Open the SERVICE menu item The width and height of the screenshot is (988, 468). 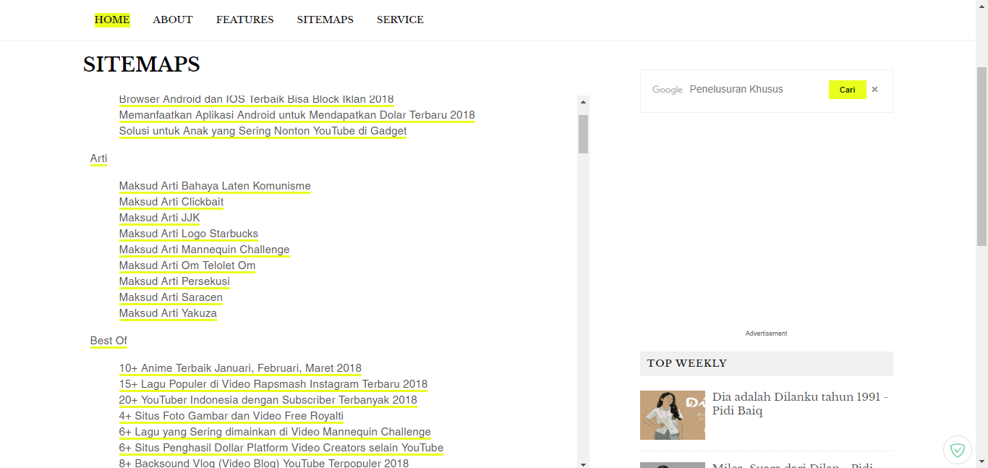(x=400, y=20)
